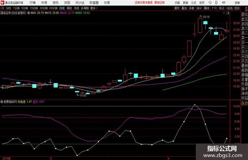
Task: Open the 公式 menu
Action: pyautogui.click(x=194, y=3)
